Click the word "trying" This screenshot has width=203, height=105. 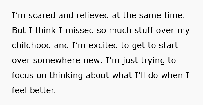pyautogui.click(x=153, y=61)
